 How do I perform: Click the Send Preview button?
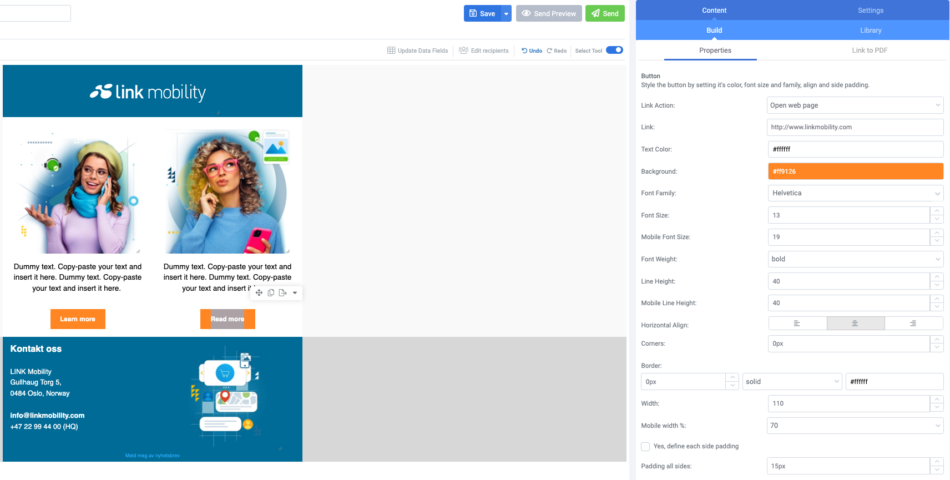click(x=549, y=13)
